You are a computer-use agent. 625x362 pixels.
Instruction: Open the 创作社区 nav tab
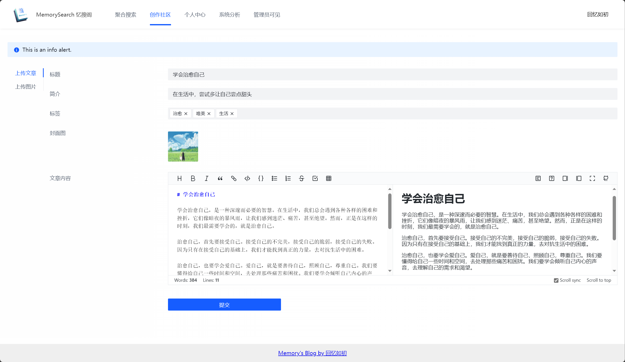[160, 15]
